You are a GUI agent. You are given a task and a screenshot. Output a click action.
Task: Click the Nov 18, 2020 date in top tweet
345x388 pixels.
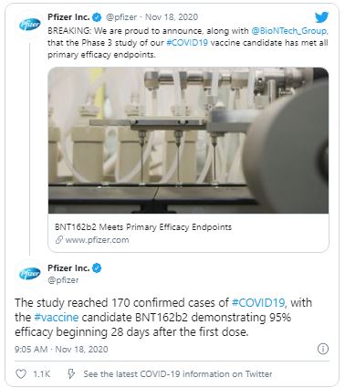[172, 17]
